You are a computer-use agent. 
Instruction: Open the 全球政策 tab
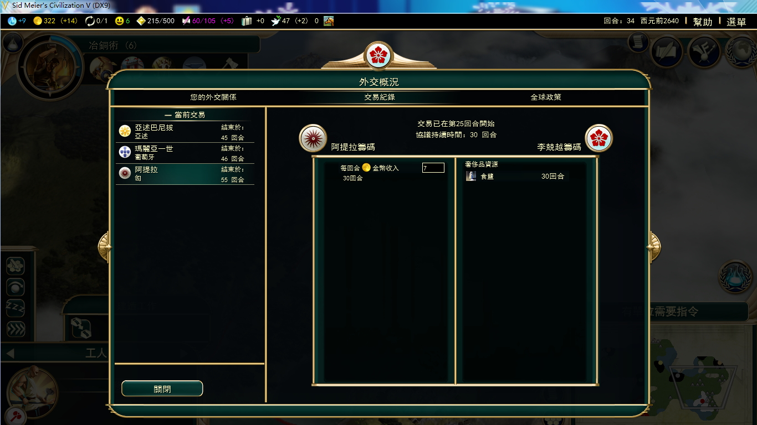click(546, 97)
